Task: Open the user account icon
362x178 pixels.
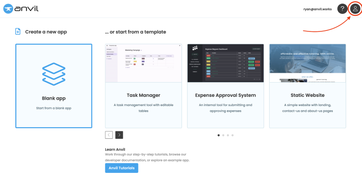Action: pyautogui.click(x=355, y=9)
